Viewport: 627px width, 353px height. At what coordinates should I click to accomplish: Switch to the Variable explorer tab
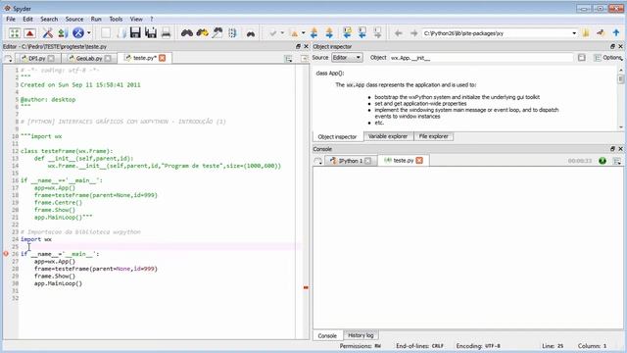point(388,136)
